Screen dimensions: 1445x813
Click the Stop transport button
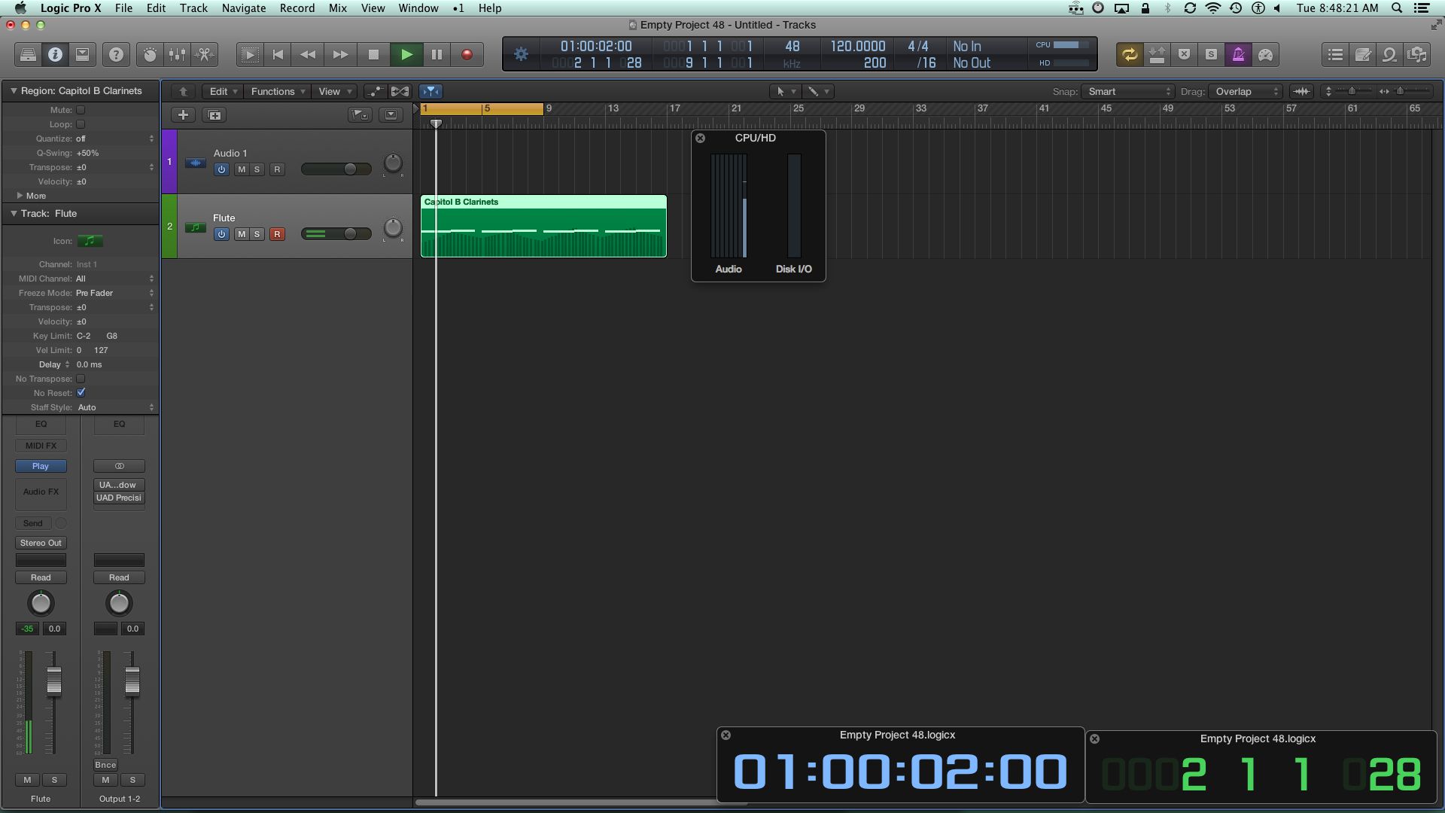373,54
